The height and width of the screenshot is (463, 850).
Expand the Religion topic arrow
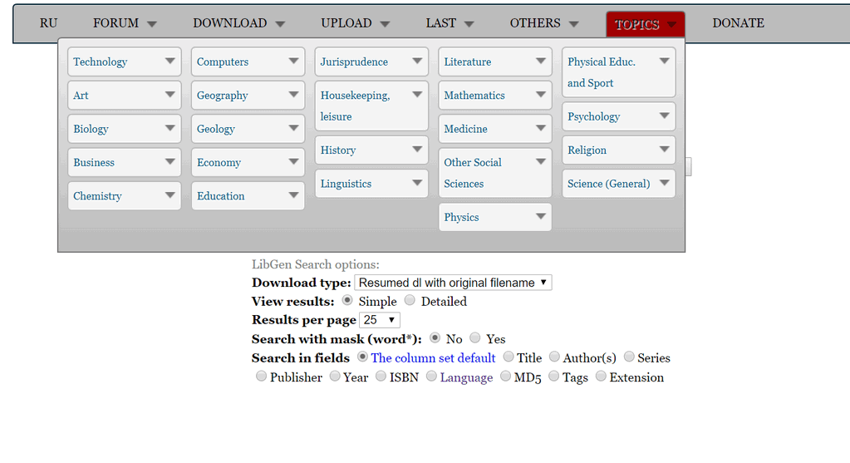[x=664, y=150]
